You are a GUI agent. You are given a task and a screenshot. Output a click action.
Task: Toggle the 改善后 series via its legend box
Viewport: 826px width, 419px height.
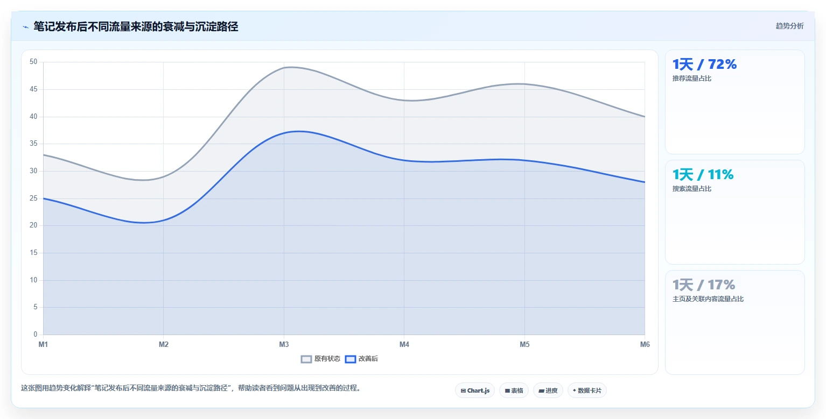(x=351, y=359)
